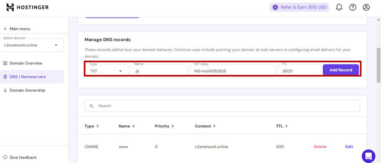Sort records by TTL column
The height and width of the screenshot is (163, 381).
point(282,126)
